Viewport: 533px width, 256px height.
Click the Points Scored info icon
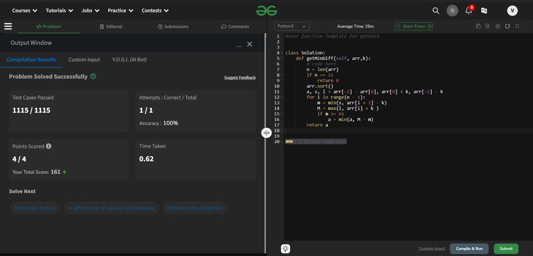(48, 146)
